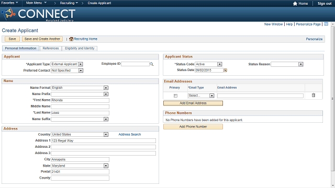335x188 pixels.
Task: Click the Save button
Action: pos(12,39)
